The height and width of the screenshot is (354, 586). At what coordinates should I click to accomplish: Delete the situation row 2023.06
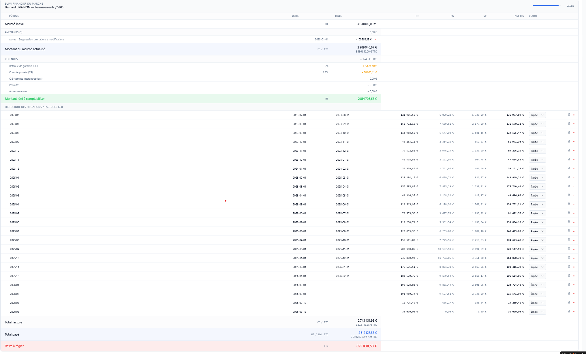[574, 115]
